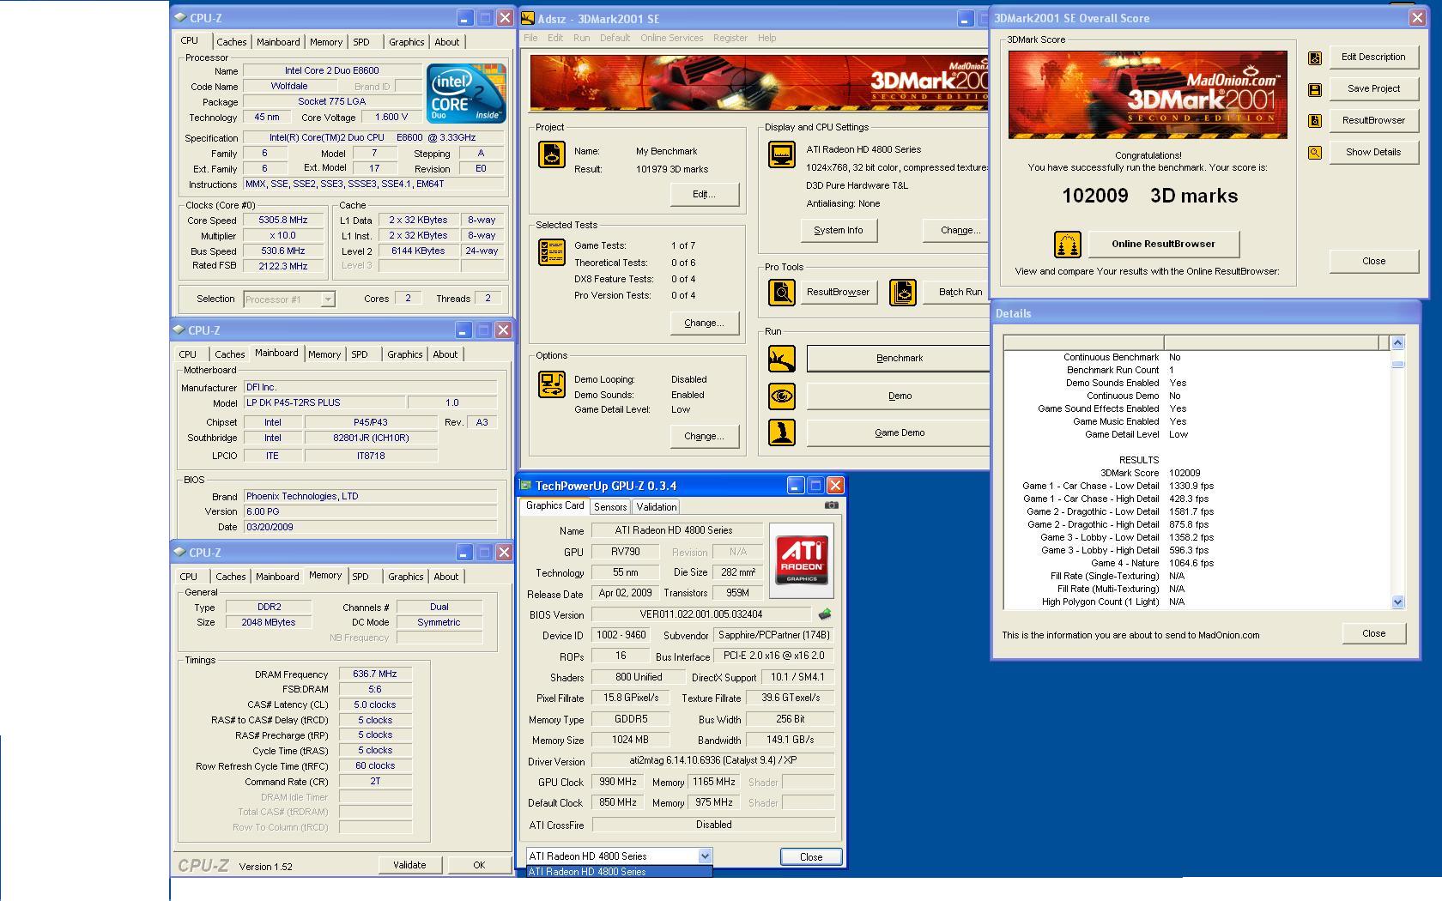The image size is (1442, 901).
Task: Click the GPU-Z title bar icon
Action: coord(526,486)
